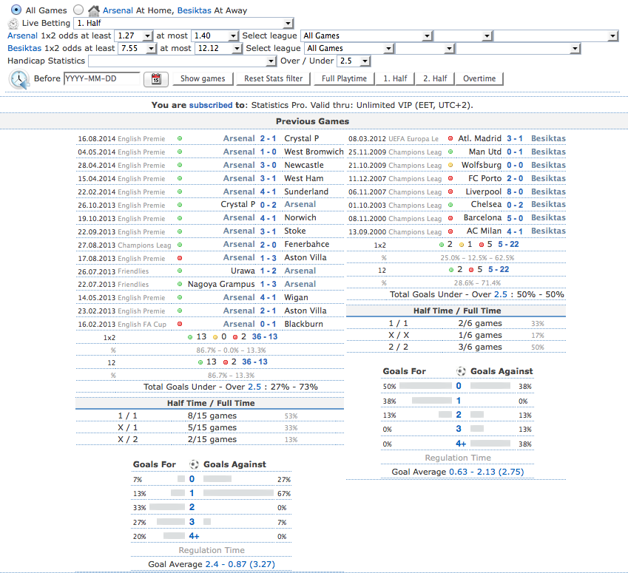Open the Live Betting 1. Half dropdown
The image size is (628, 573).
[184, 23]
